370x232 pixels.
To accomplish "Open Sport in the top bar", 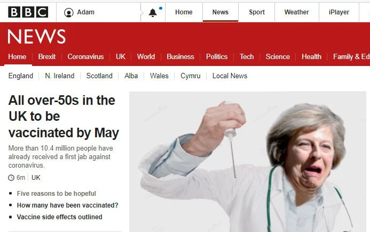I will coord(257,12).
